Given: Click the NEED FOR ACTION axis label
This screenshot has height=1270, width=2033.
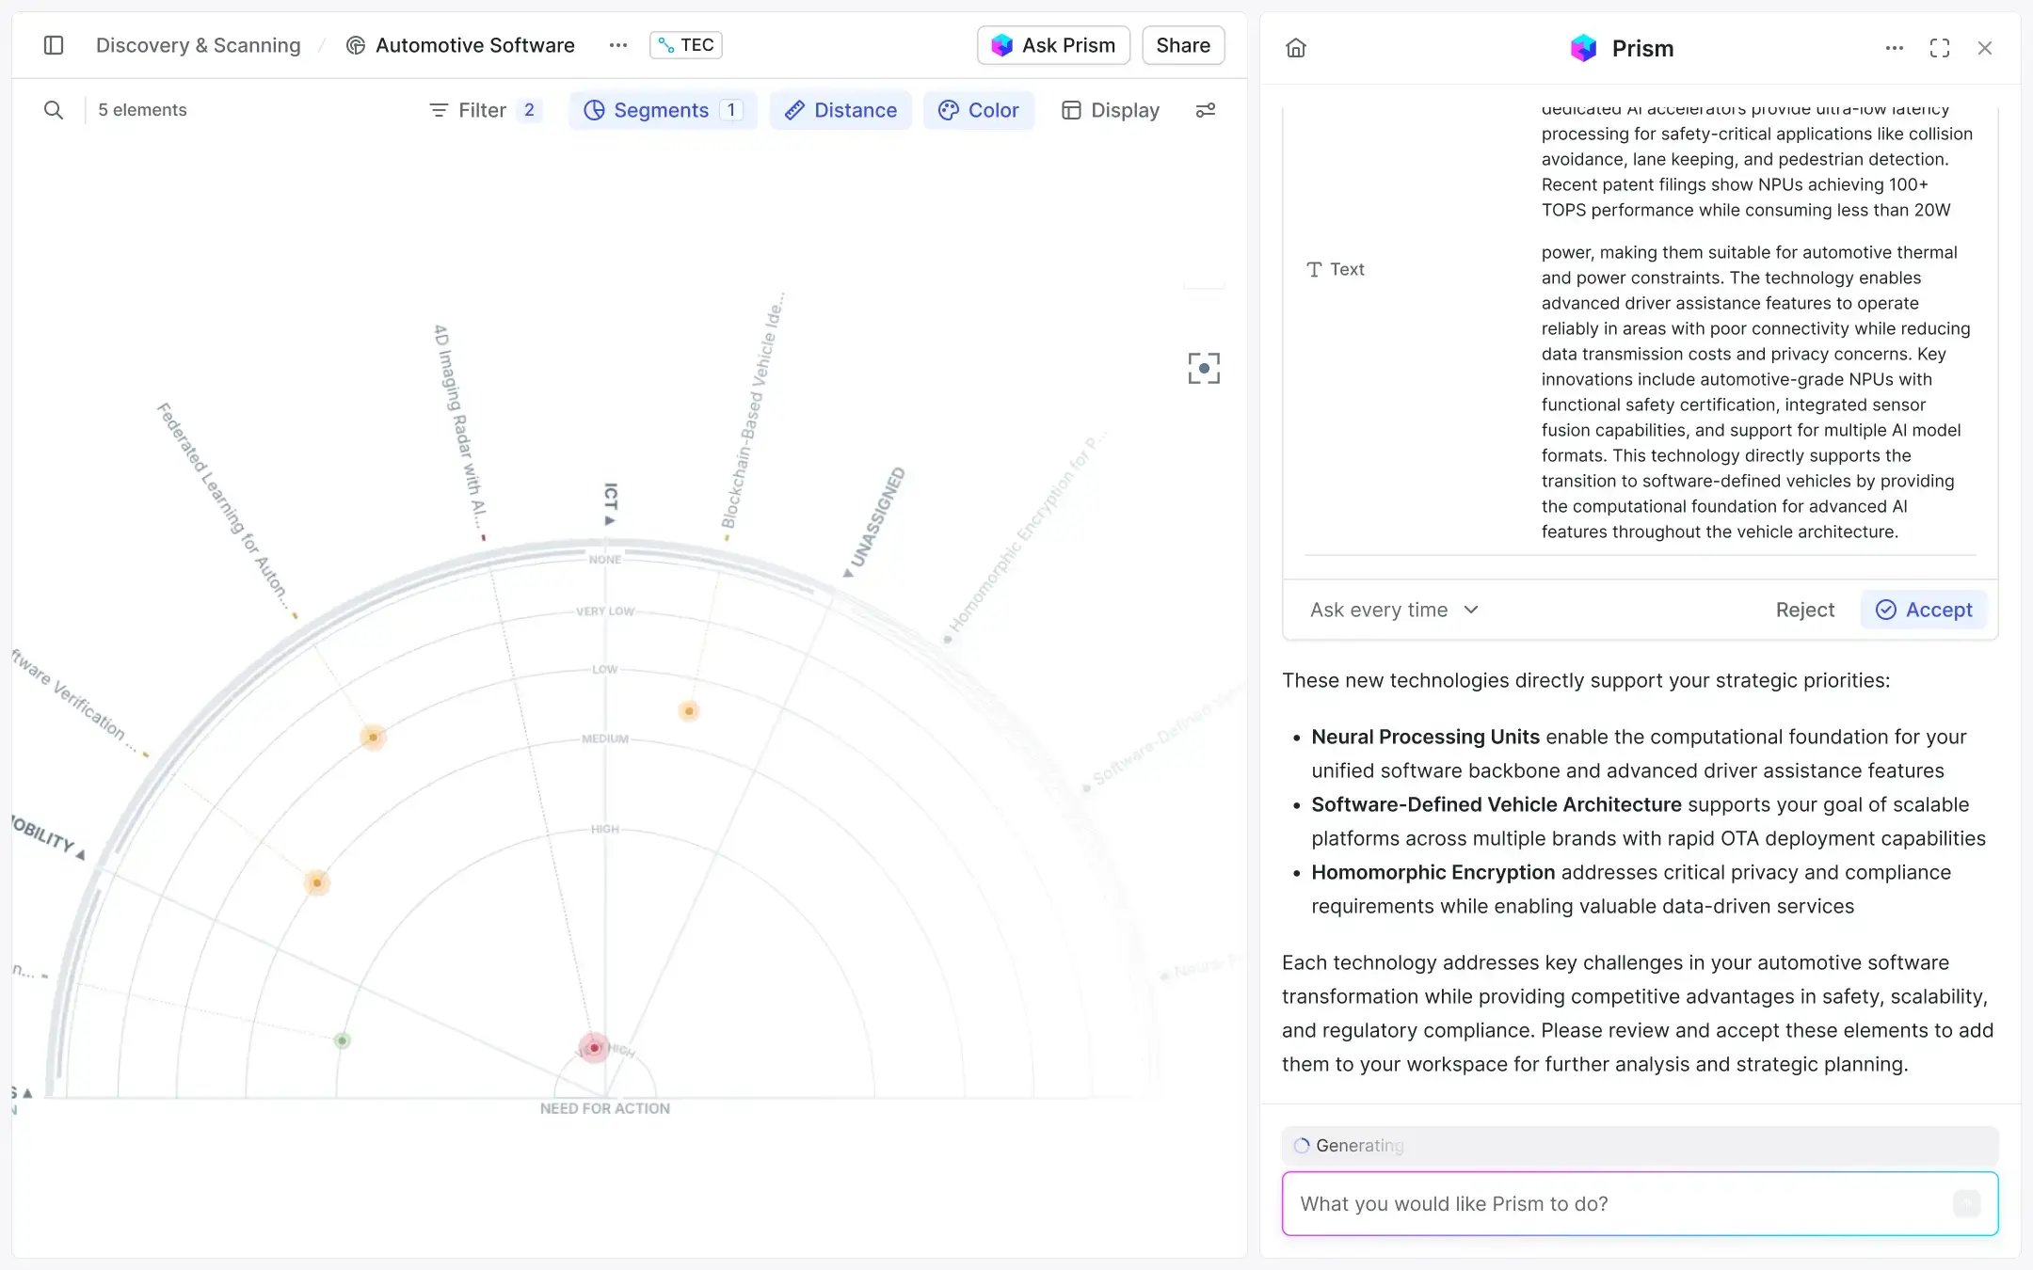Looking at the screenshot, I should [605, 1108].
